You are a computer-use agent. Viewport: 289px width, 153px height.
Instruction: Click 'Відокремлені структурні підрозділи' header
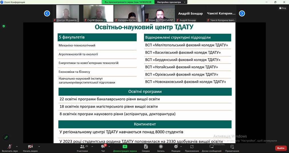(x=187, y=38)
